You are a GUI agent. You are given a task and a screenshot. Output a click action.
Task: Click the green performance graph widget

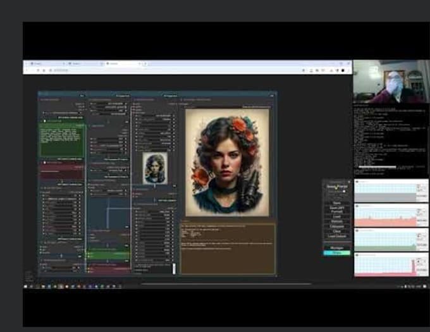pyautogui.click(x=391, y=240)
